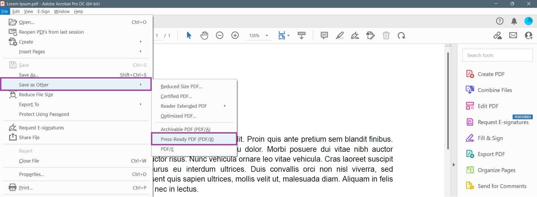Open the Combine Files tool
Viewport: 537px width, 197px height.
(495, 90)
